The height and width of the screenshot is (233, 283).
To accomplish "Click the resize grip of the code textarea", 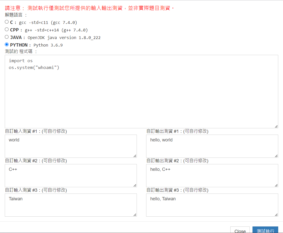I will click(x=277, y=127).
